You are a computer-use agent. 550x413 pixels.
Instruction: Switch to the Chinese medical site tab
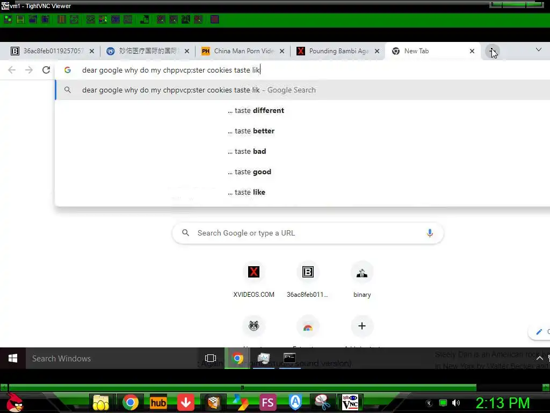coord(147,51)
